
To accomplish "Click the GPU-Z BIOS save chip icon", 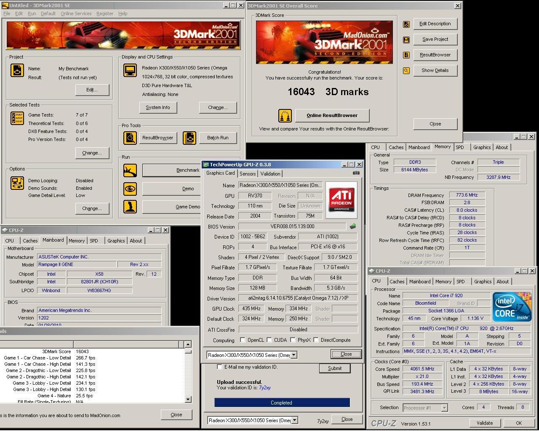I will (x=353, y=226).
